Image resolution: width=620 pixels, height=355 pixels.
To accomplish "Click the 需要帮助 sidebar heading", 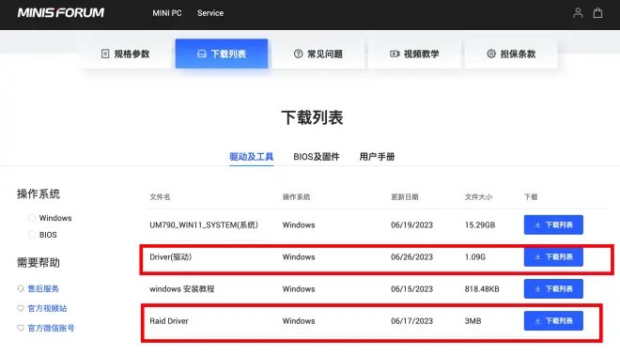I will click(39, 263).
